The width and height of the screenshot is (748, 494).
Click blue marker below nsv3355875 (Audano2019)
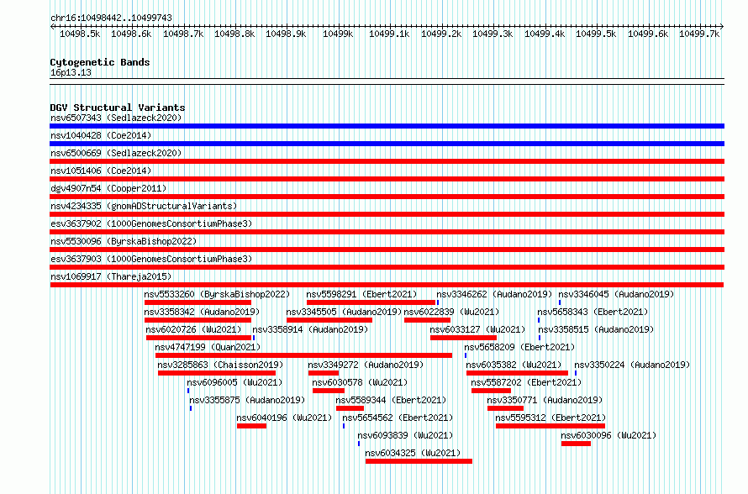coord(191,408)
